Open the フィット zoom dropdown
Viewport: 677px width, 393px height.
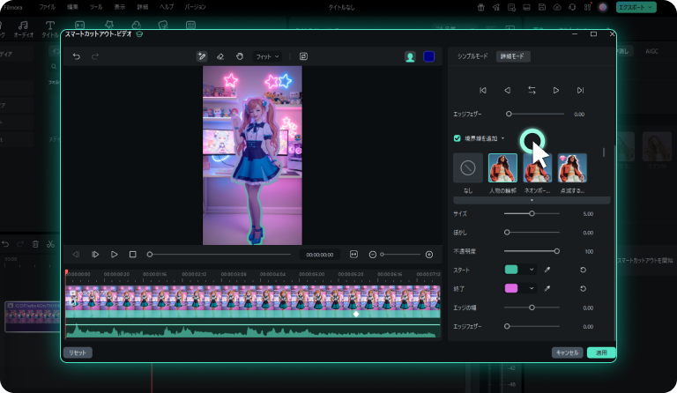click(x=266, y=56)
